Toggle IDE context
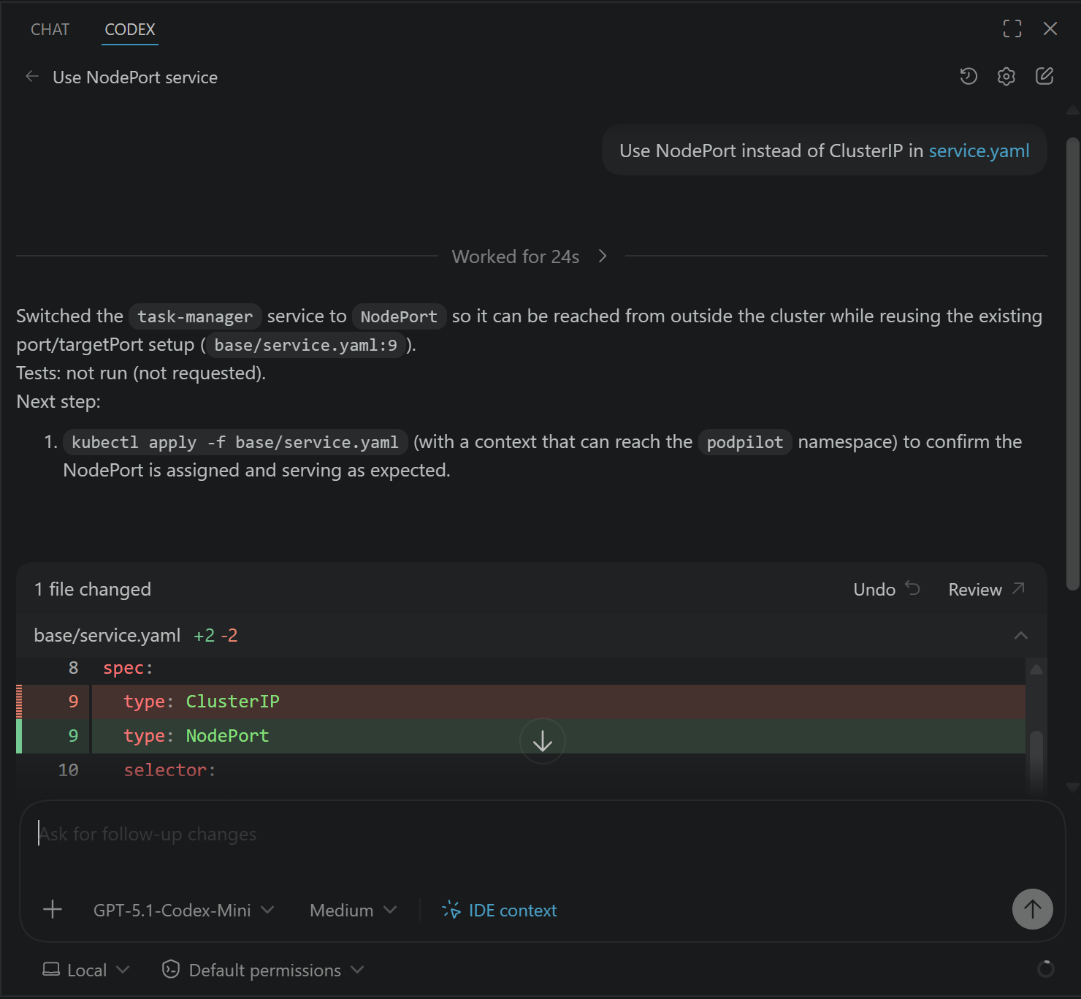 pos(500,911)
